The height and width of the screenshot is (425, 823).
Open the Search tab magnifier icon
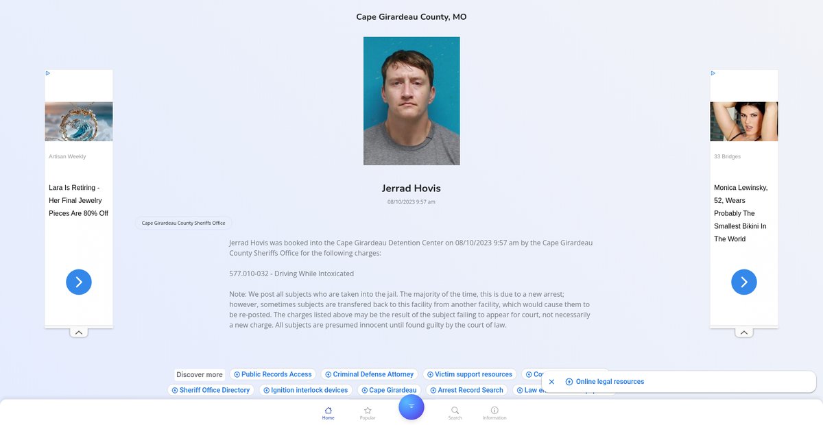coord(455,410)
